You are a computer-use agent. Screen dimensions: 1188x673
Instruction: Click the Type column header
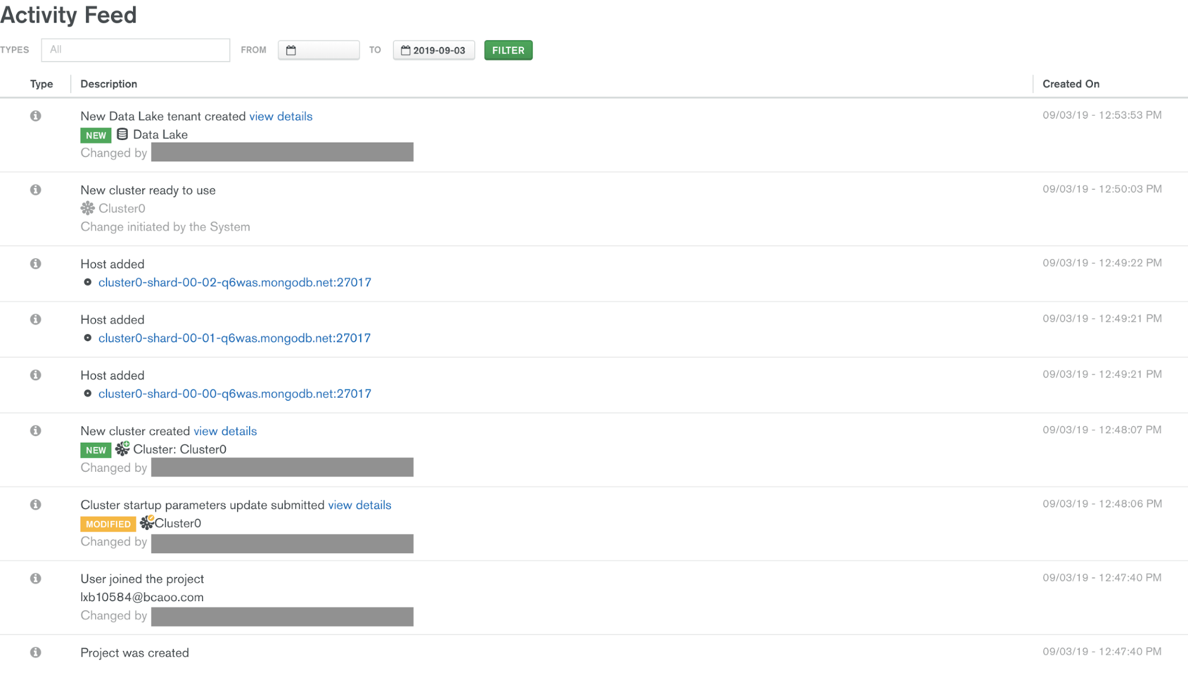[x=42, y=84]
